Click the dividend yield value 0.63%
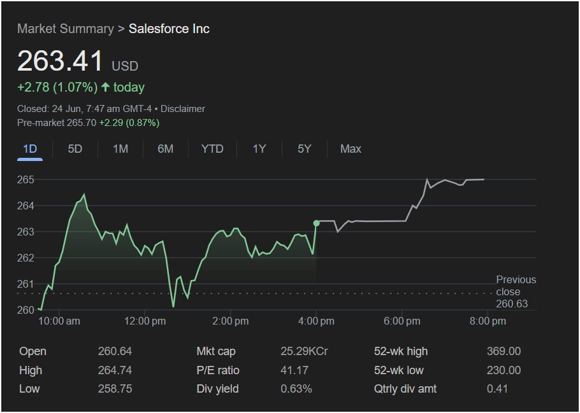 pos(296,389)
